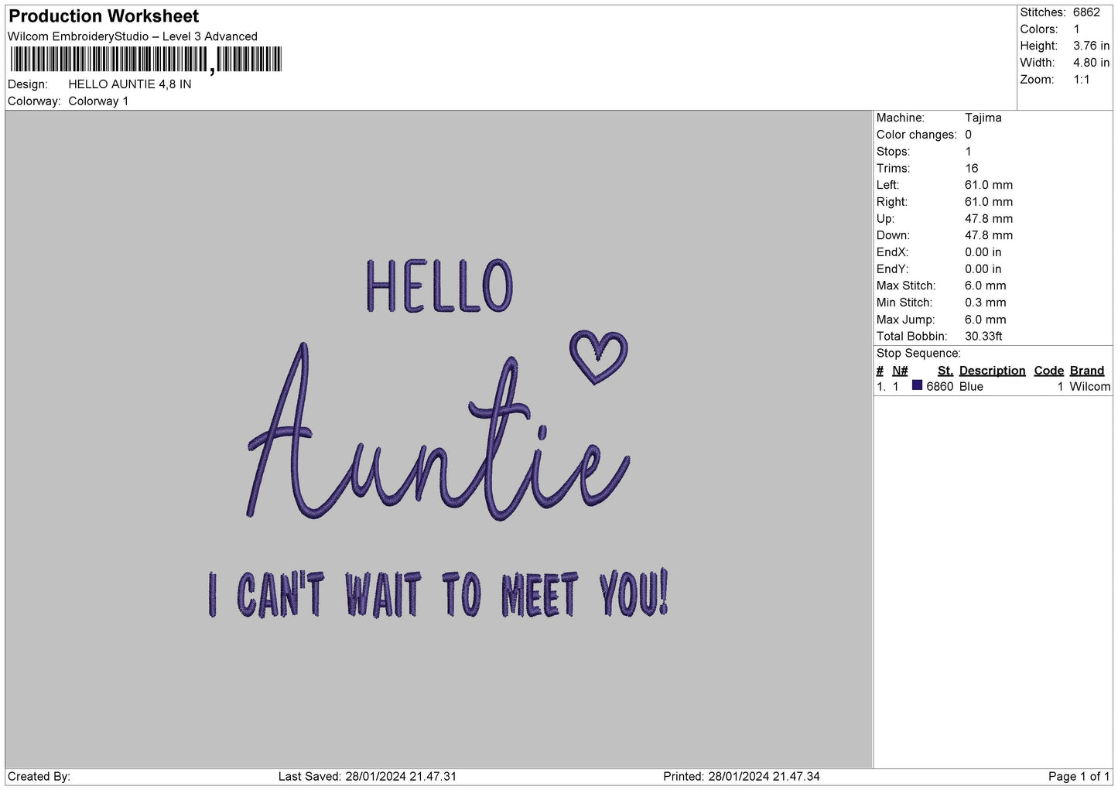This screenshot has height=790, width=1118.
Task: Click the St. column header
Action: pyautogui.click(x=945, y=371)
